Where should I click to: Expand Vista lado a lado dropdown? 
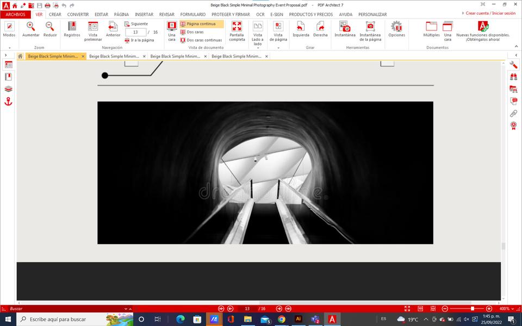[258, 48]
